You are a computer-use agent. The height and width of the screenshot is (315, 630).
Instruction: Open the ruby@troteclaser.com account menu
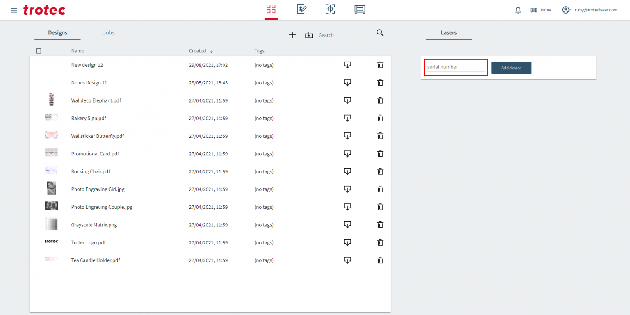pyautogui.click(x=589, y=10)
